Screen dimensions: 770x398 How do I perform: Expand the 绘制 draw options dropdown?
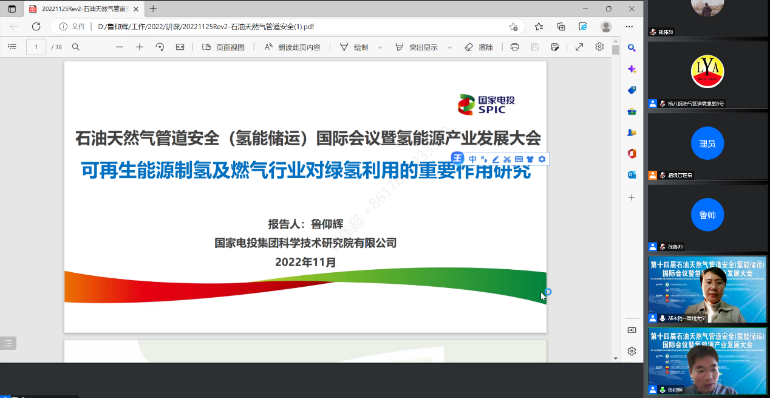coord(380,47)
